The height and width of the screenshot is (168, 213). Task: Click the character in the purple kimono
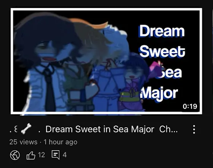click(x=134, y=83)
